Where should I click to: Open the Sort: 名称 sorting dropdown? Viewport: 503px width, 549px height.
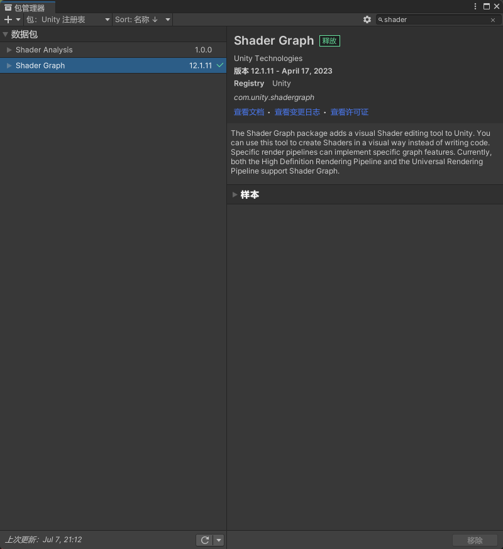pos(140,19)
